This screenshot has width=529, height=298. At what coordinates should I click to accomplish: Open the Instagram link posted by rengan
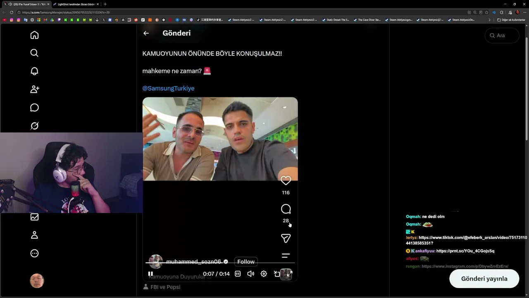465,267
